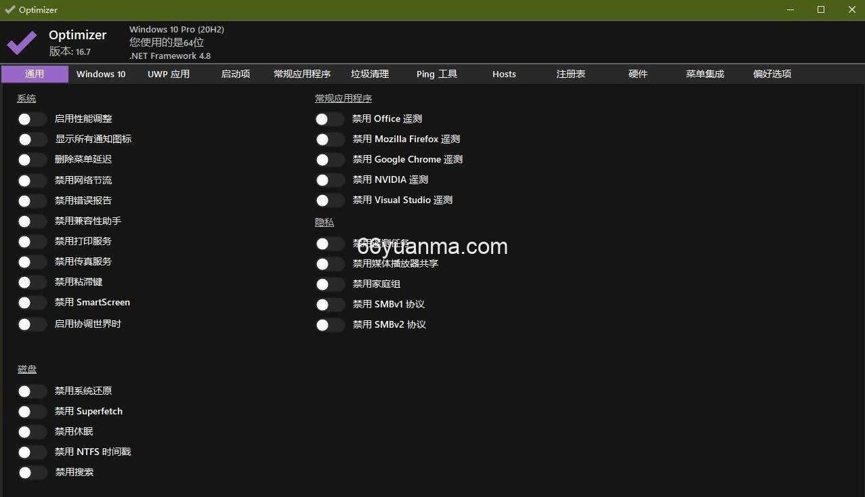This screenshot has width=865, height=497.
Task: Switch to the Hosts tab
Action: 503,74
